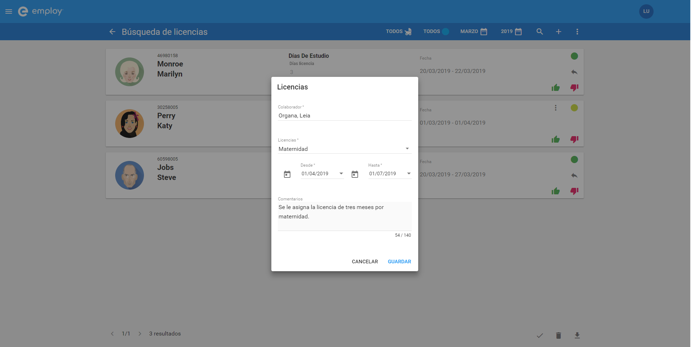Click the date range 20/03/2019 - 22/03/2019
The height and width of the screenshot is (347, 691).
point(452,71)
